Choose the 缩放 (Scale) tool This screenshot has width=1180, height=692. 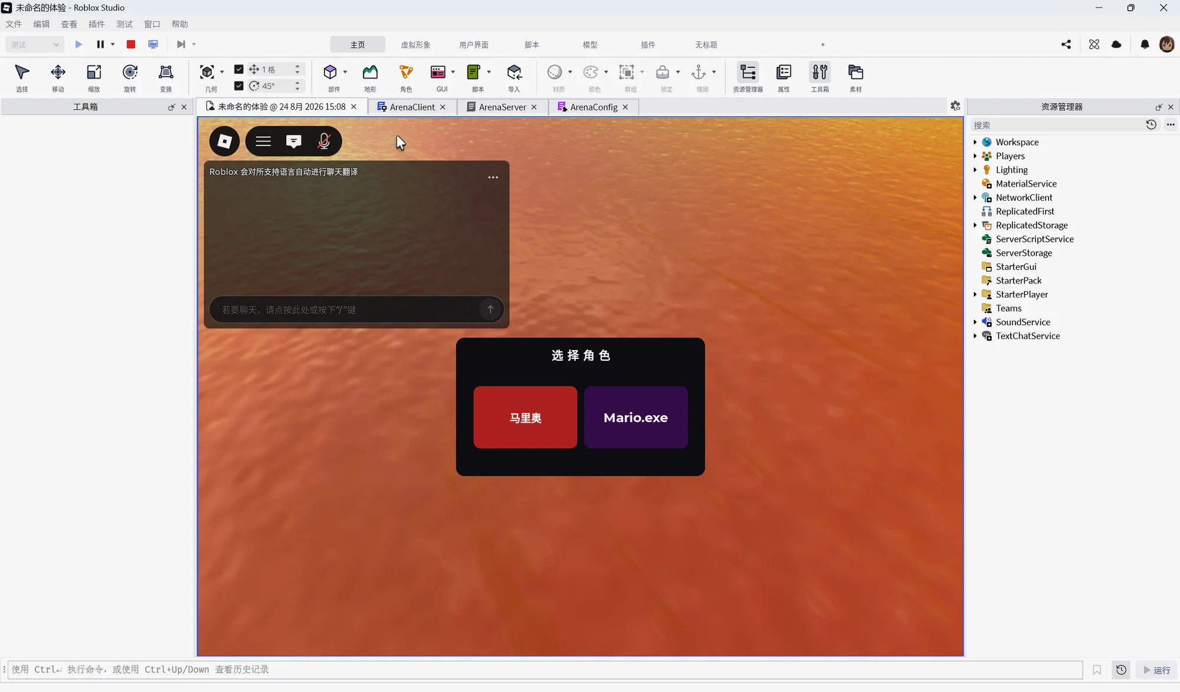point(94,77)
